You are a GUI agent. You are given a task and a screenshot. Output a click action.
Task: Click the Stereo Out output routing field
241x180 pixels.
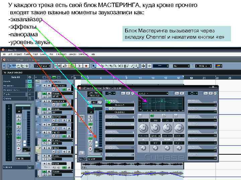(94, 96)
